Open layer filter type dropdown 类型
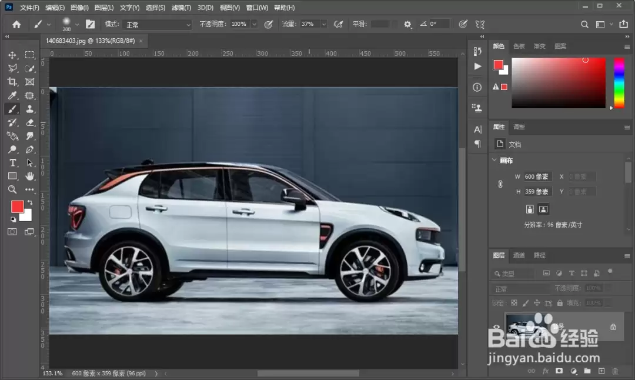Viewport: 635px width, 380px height. [x=514, y=274]
